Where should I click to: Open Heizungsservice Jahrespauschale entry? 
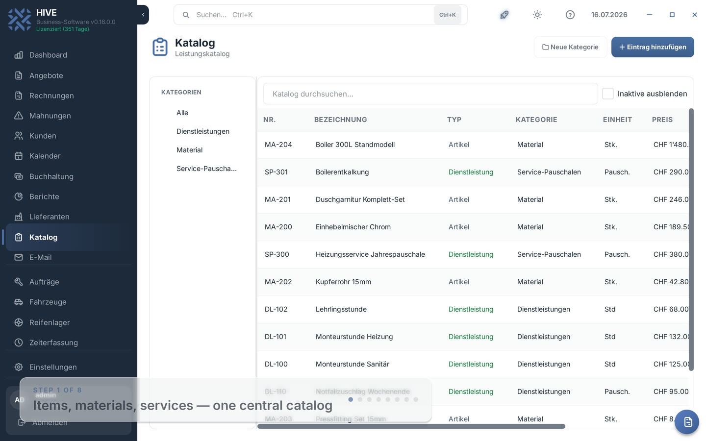473,254
